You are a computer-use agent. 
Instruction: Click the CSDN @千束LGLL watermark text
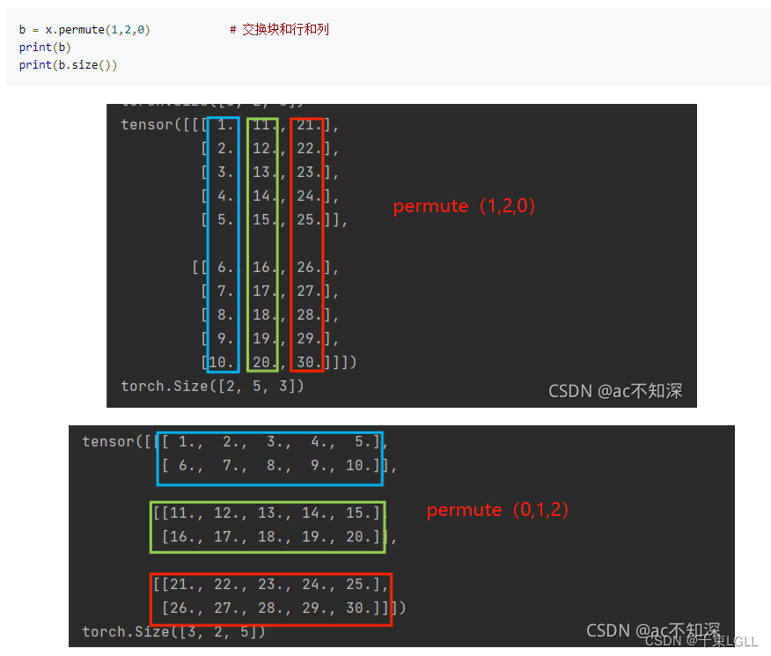[x=702, y=640]
